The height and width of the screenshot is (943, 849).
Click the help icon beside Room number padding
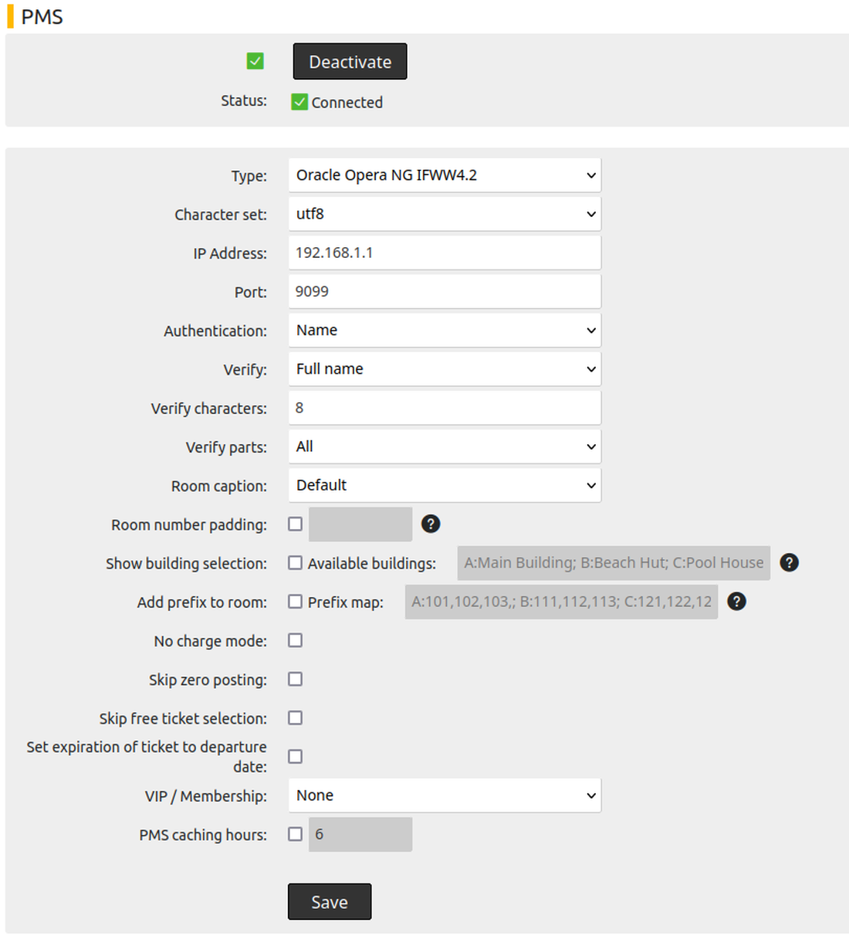click(431, 524)
